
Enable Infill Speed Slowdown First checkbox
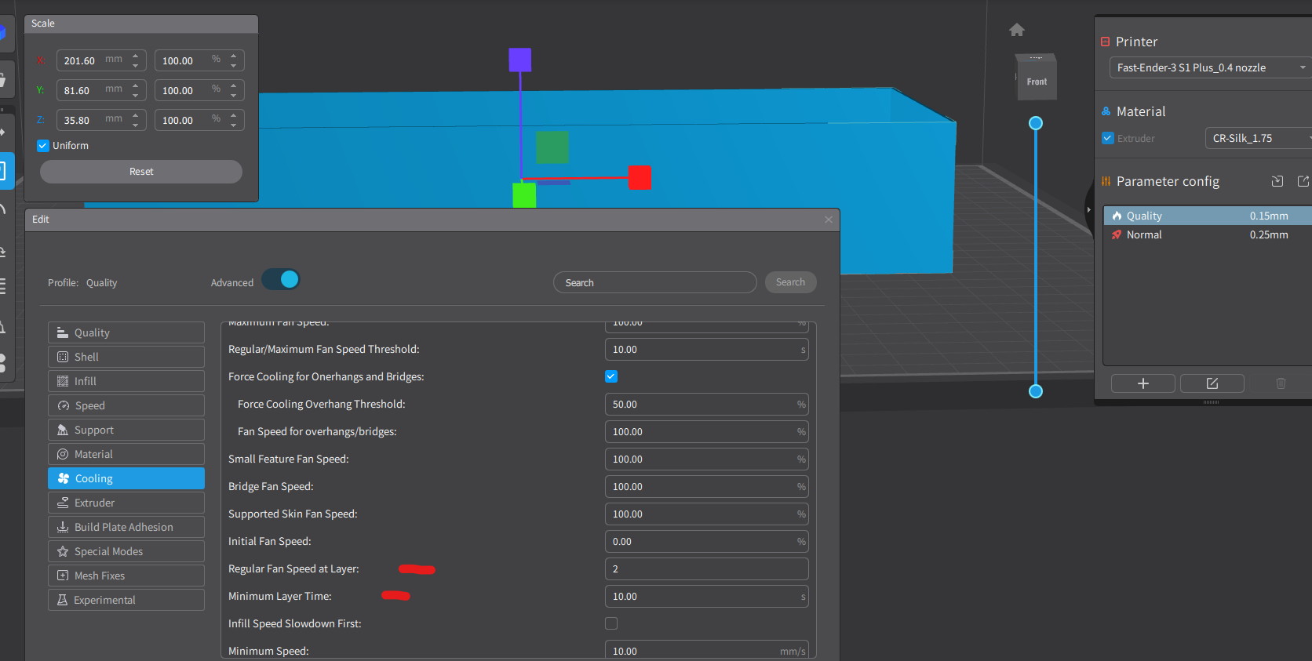[611, 623]
